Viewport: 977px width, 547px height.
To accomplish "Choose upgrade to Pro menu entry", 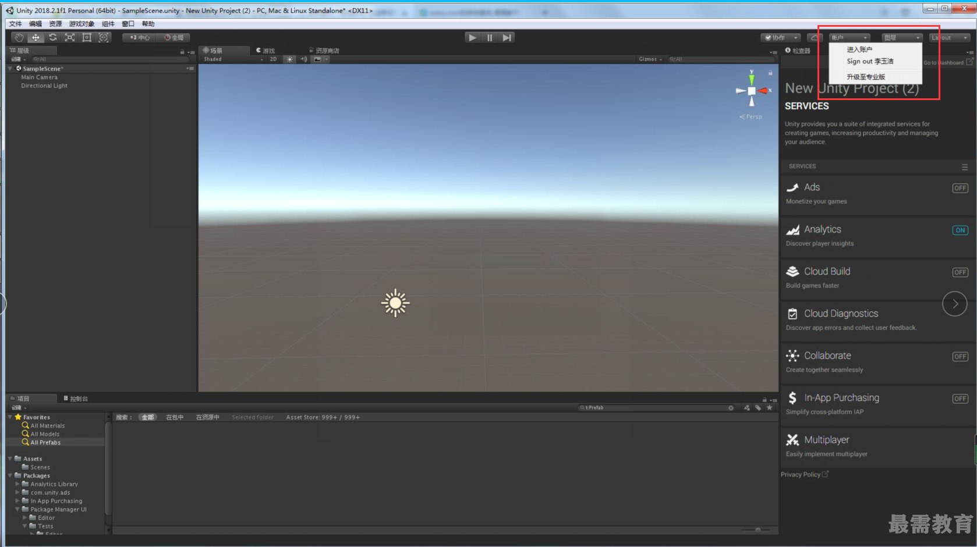I will click(x=866, y=77).
